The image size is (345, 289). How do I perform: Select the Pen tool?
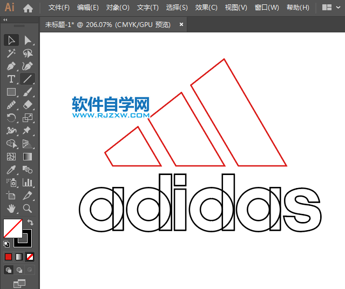11,66
